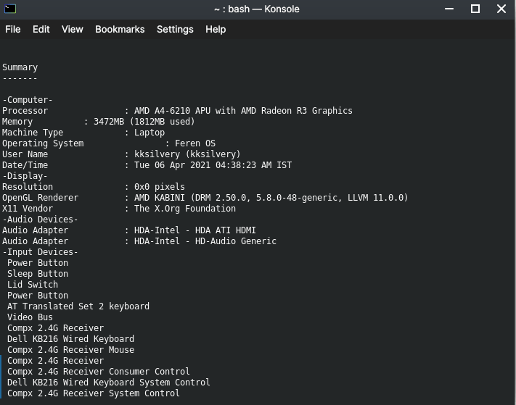Maximize the Konsole window
The image size is (516, 405).
475,9
